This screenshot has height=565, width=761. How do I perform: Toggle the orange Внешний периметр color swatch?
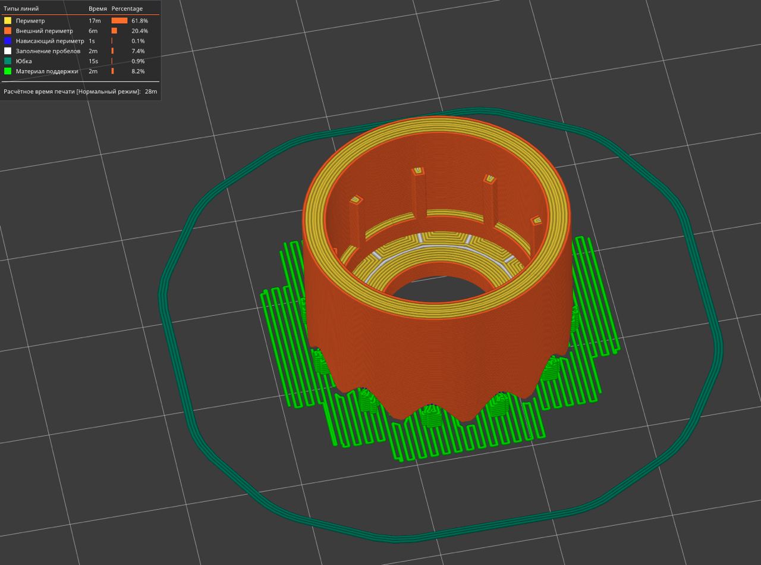pos(8,31)
